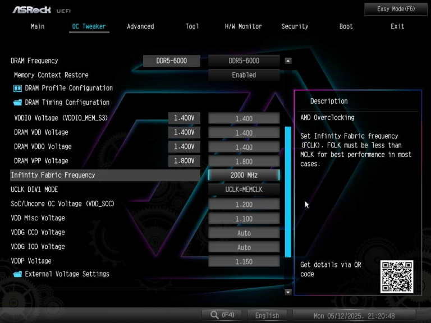Click the scroll down arrow
The width and height of the screenshot is (431, 323).
coord(288,292)
